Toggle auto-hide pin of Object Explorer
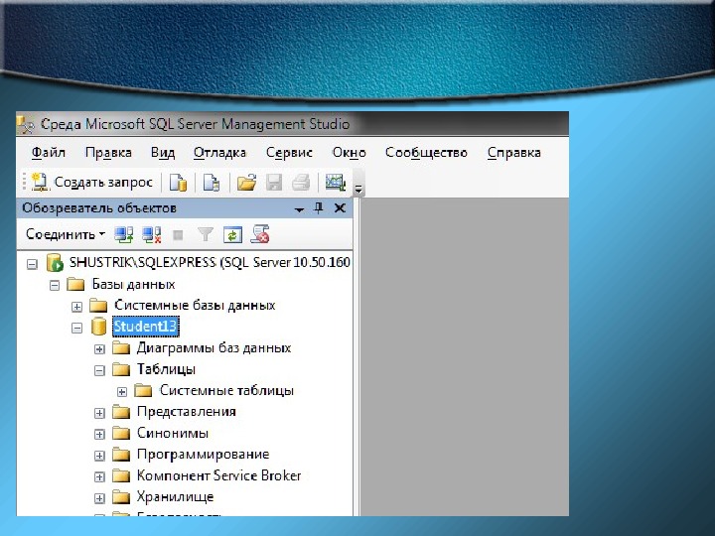 tap(319, 208)
